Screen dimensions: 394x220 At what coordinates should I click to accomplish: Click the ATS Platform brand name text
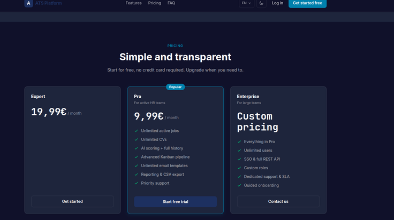tap(49, 3)
